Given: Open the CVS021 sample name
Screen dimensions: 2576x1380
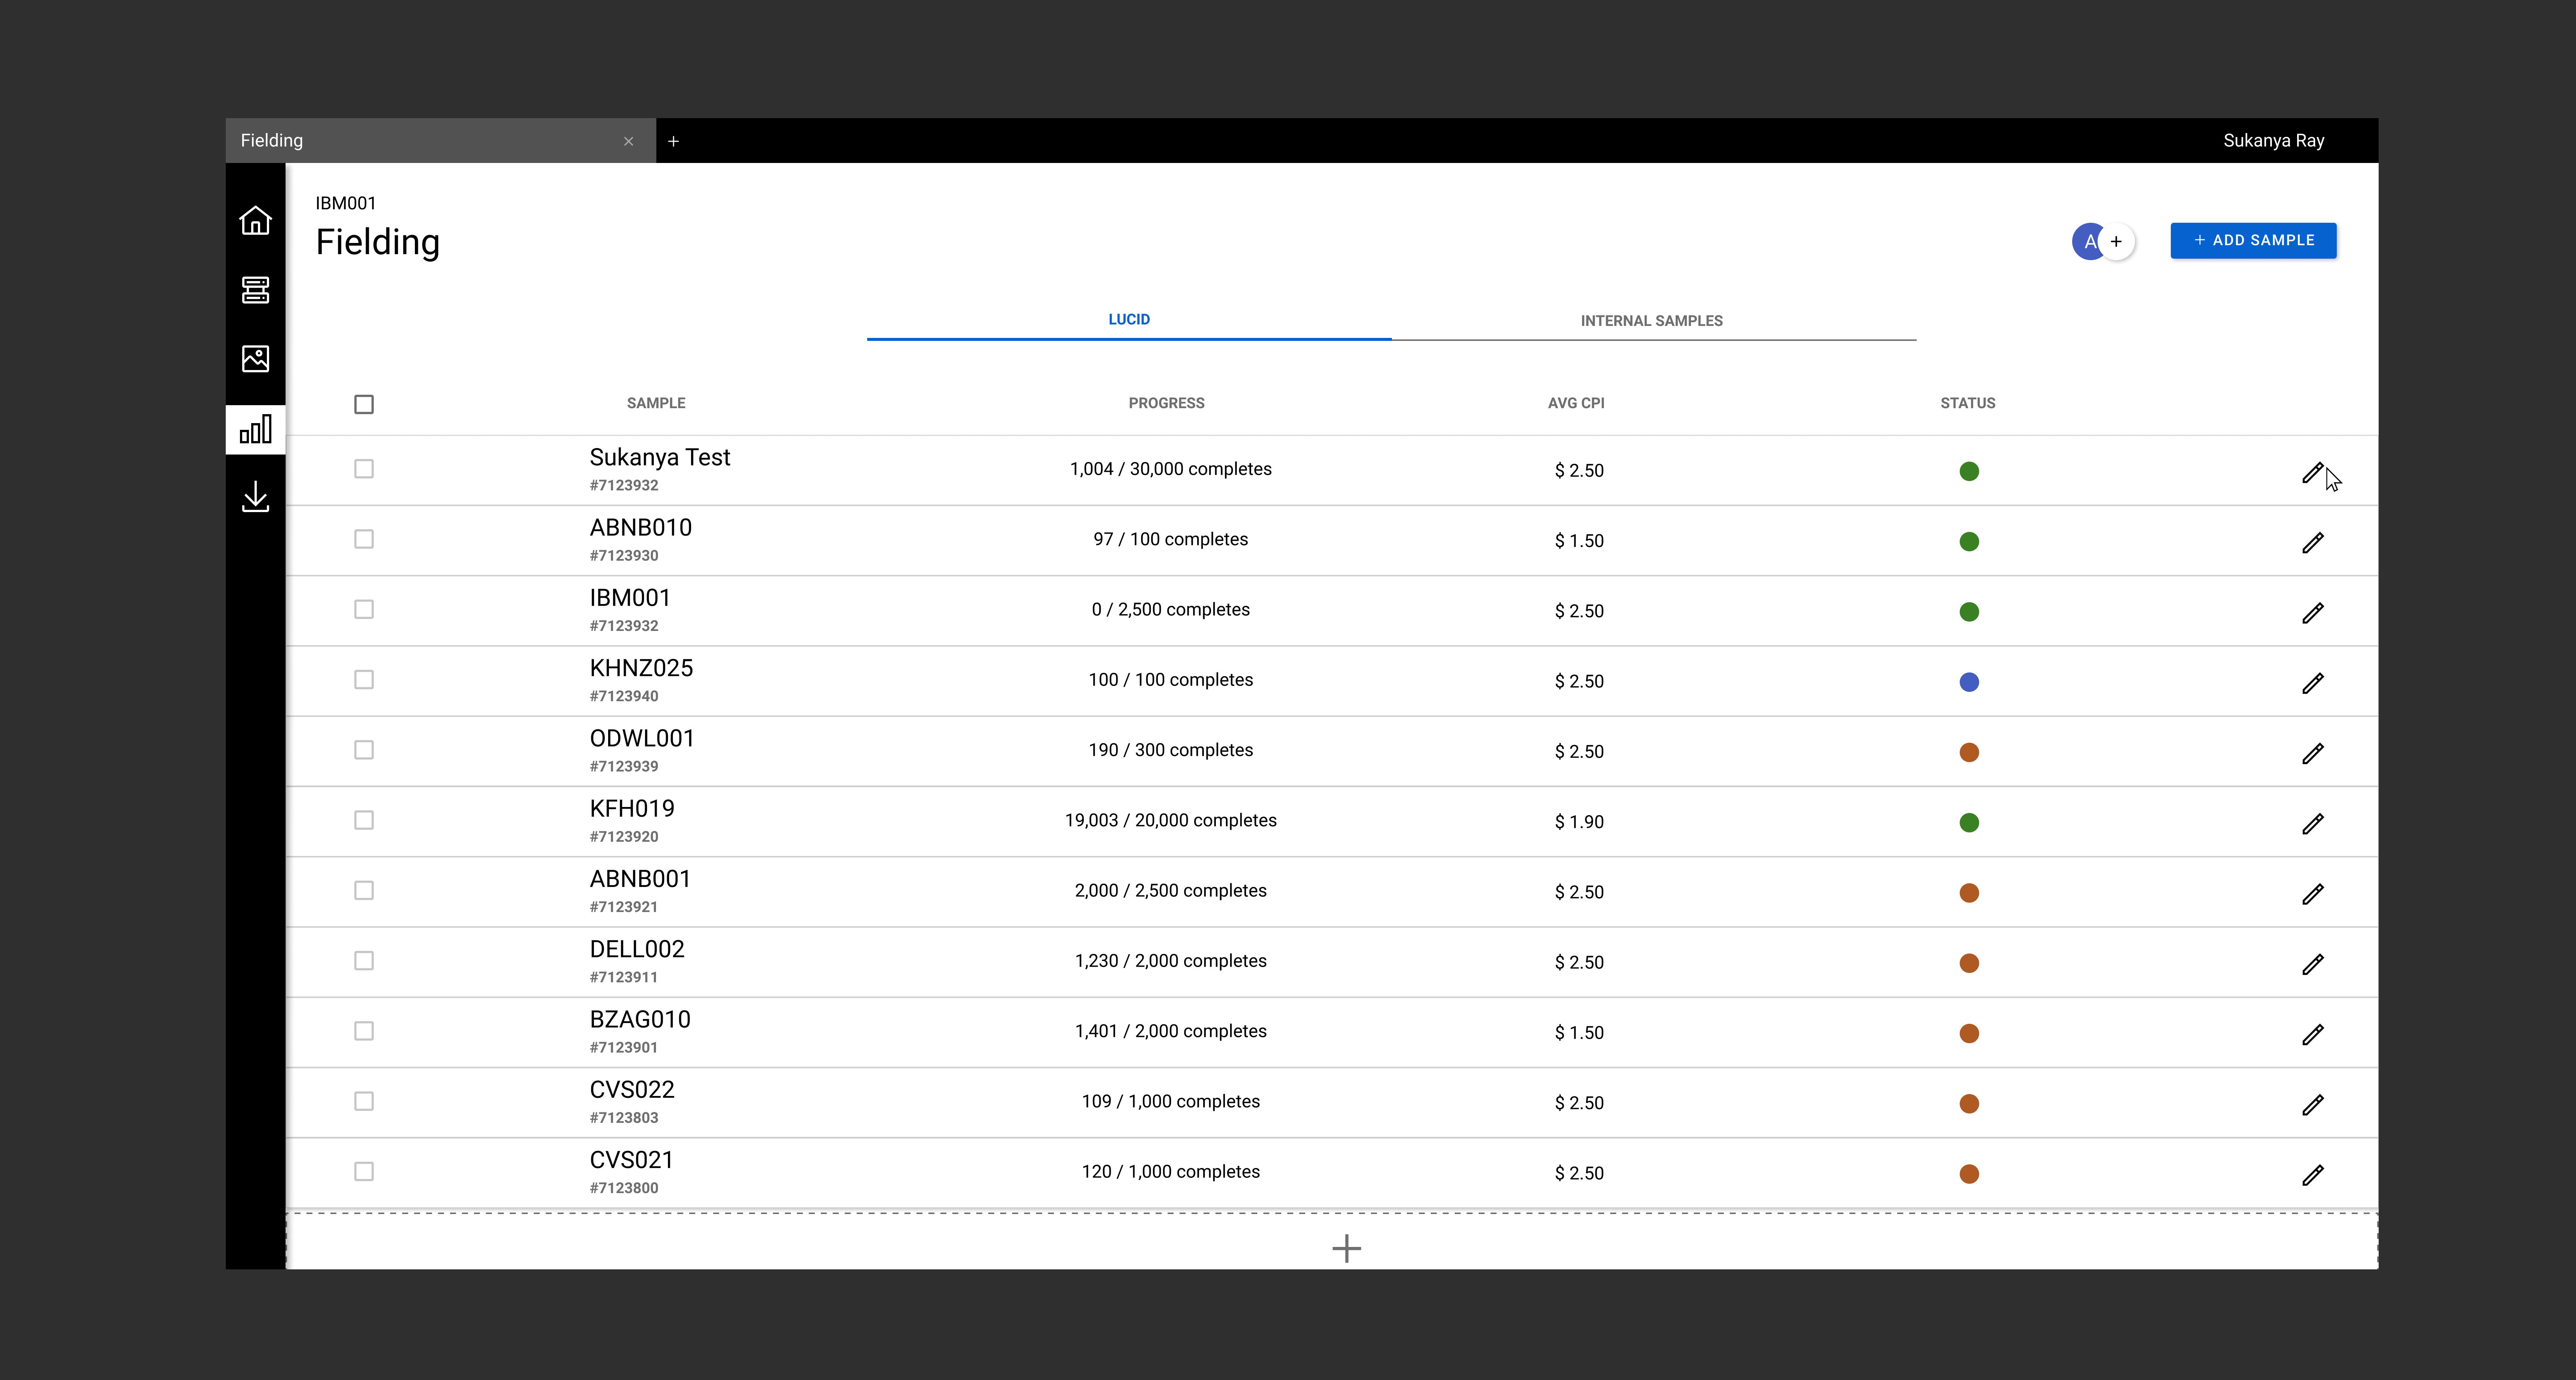Looking at the screenshot, I should (631, 1160).
